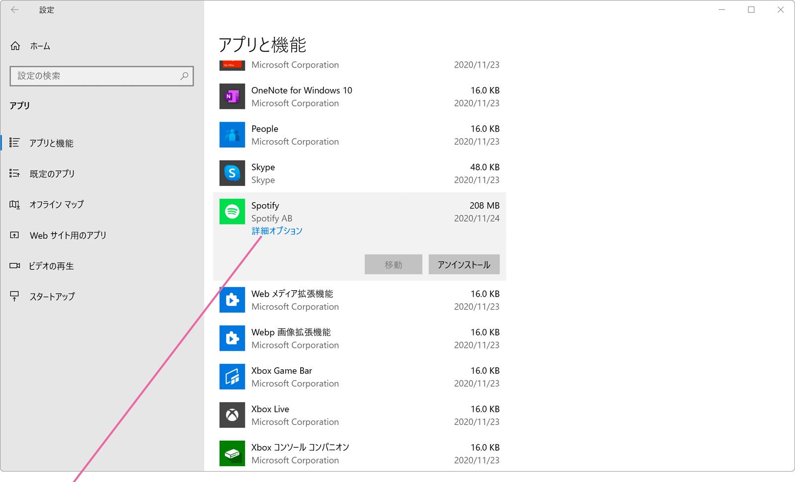The width and height of the screenshot is (795, 482).
Task: Click the back arrow in Settings title bar
Action: pyautogui.click(x=15, y=9)
